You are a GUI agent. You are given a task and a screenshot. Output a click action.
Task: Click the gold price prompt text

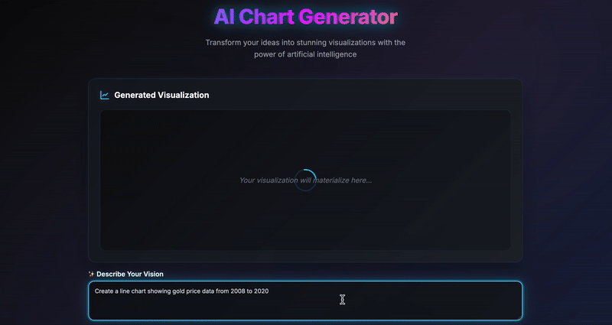tap(181, 291)
